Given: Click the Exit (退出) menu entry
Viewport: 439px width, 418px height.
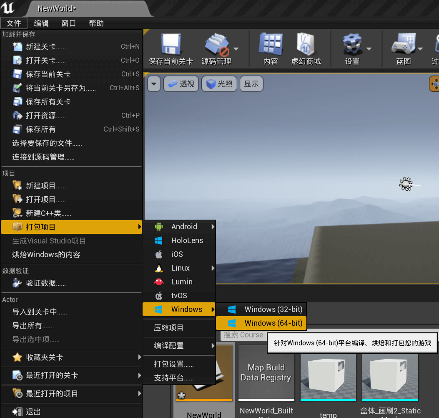Looking at the screenshot, I should [x=71, y=411].
